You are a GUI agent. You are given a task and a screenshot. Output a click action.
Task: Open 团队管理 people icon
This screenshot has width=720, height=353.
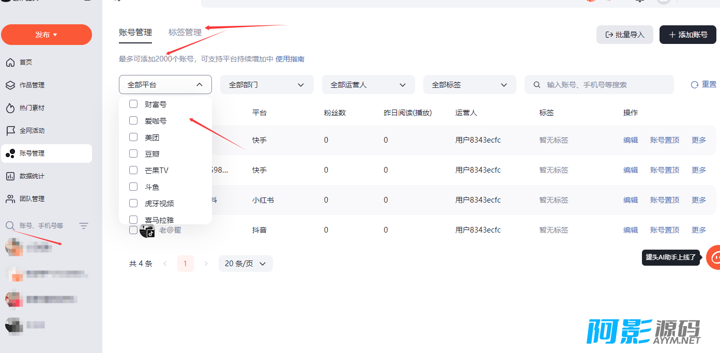(x=10, y=199)
